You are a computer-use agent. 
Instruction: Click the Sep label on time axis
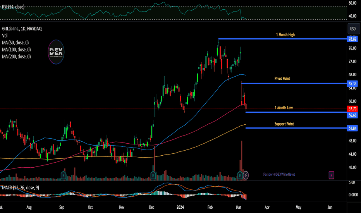point(62,207)
